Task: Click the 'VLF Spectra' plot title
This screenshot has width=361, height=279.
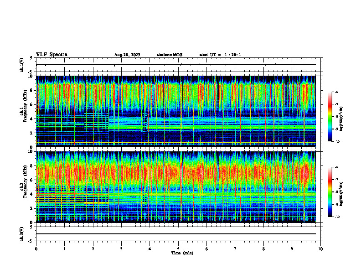Action: tap(52, 55)
